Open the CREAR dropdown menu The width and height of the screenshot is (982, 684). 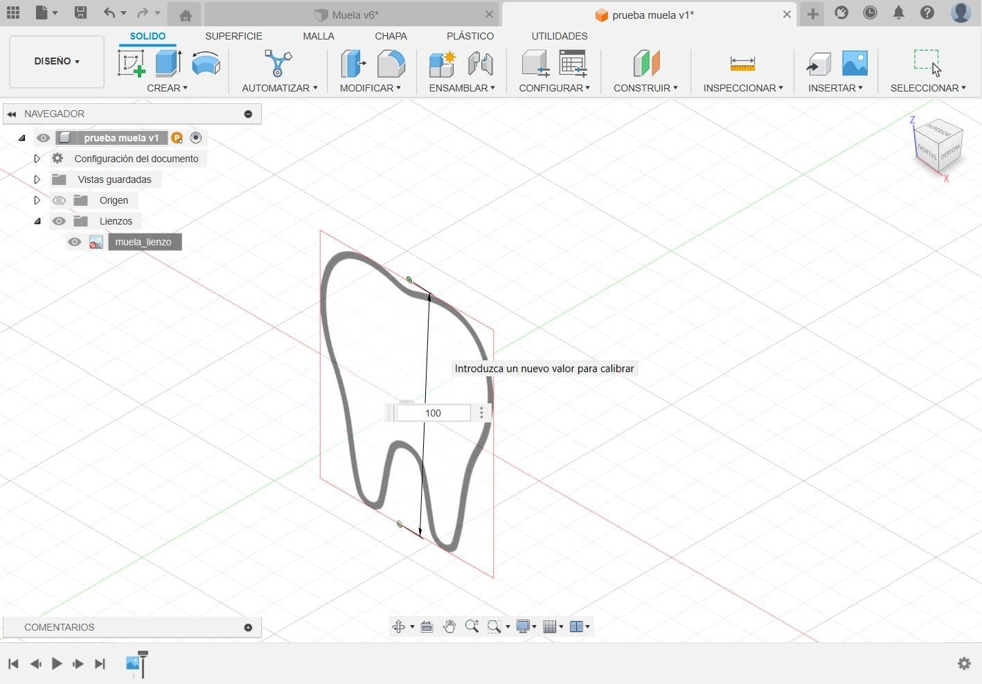pos(167,88)
